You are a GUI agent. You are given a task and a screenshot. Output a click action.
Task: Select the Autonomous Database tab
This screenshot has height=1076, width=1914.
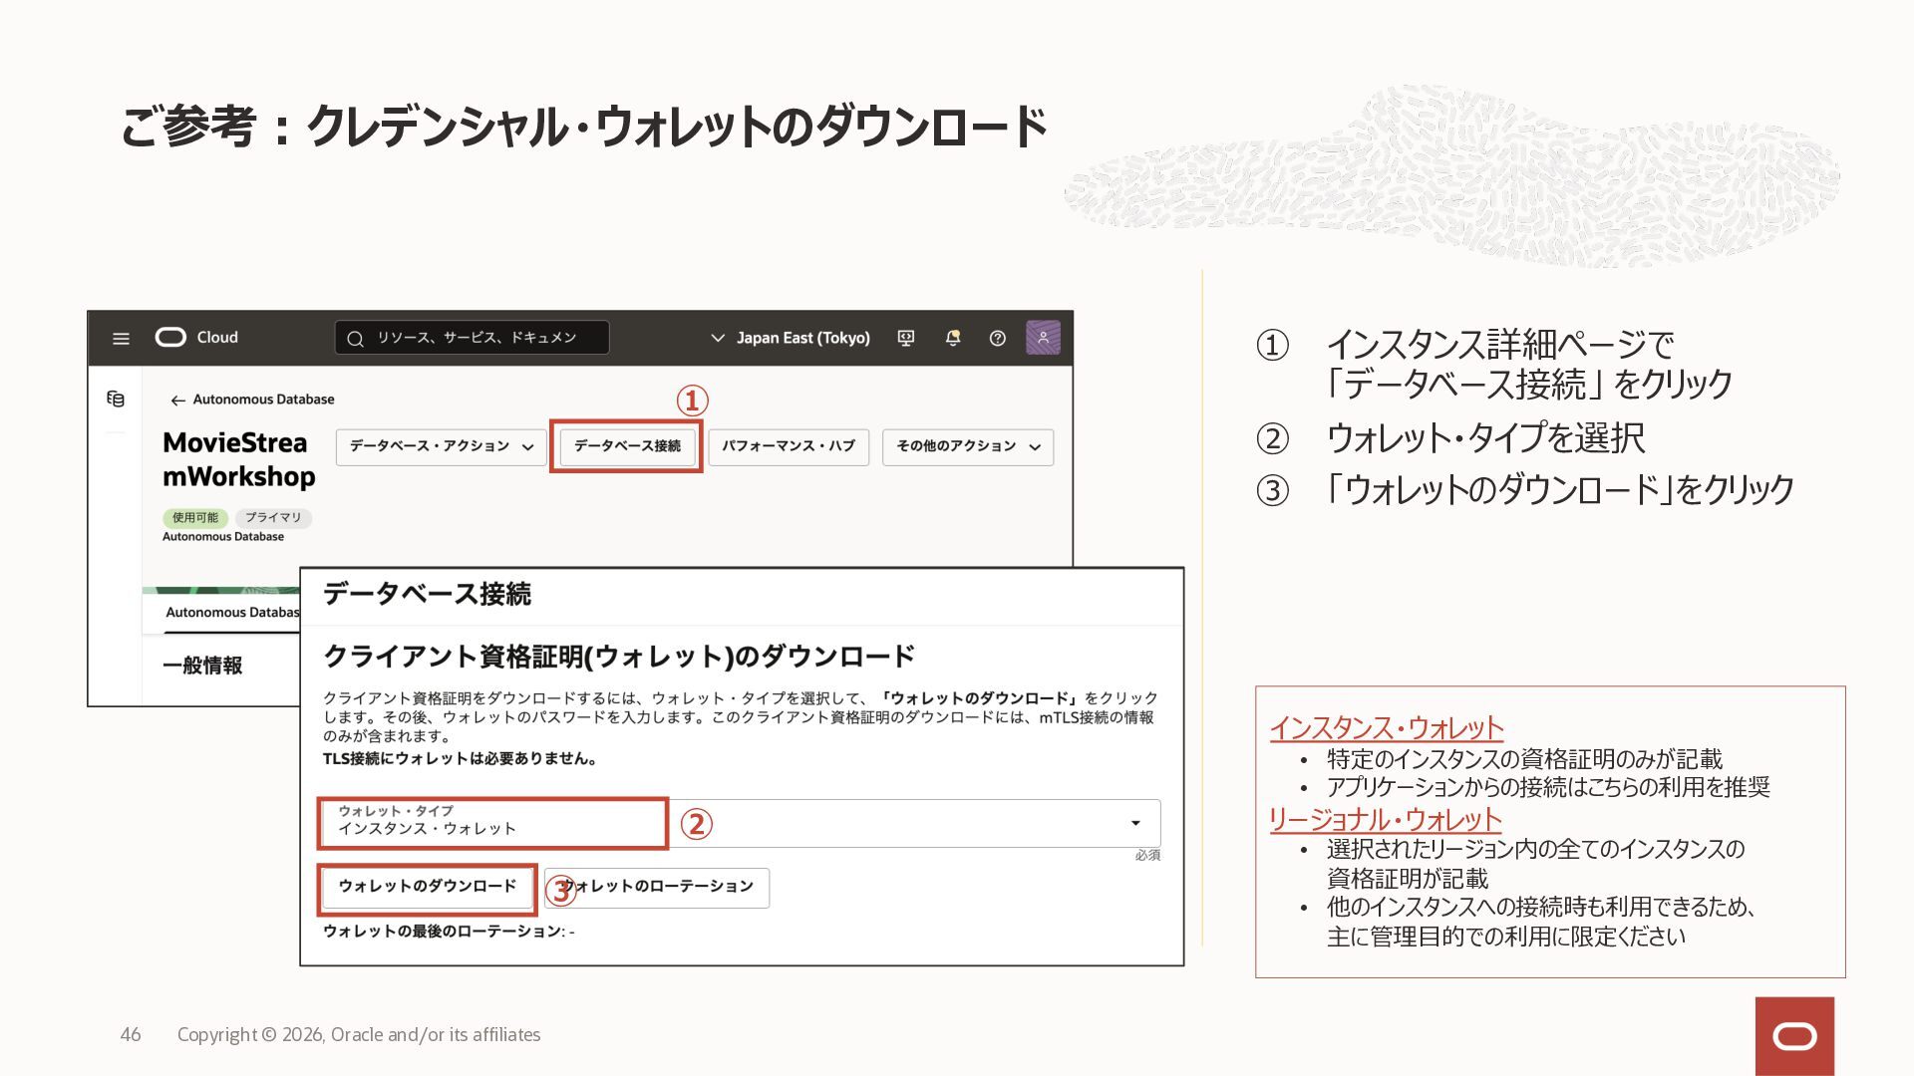coord(231,613)
